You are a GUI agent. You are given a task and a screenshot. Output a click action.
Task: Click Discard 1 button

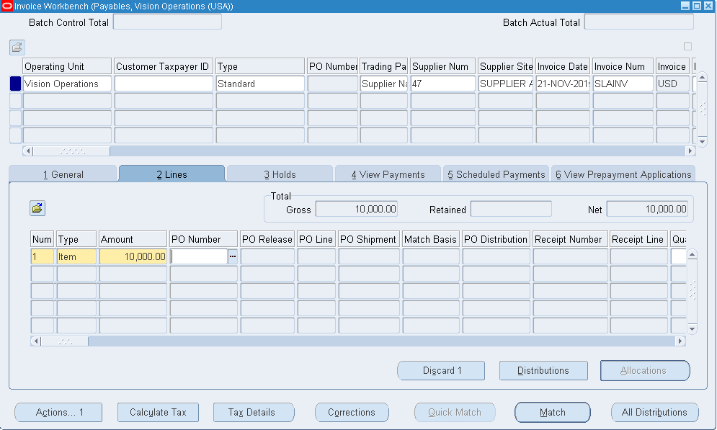tap(442, 371)
